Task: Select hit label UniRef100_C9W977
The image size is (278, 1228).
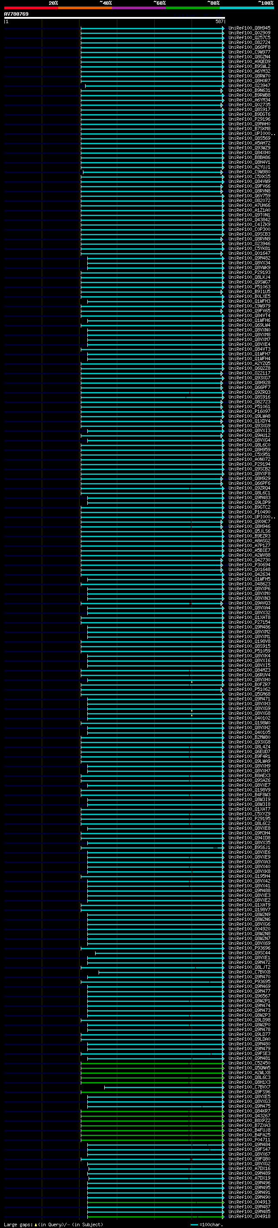Action: 249,52
